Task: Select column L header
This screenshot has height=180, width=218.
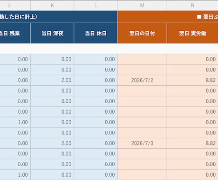Action: 96,6
